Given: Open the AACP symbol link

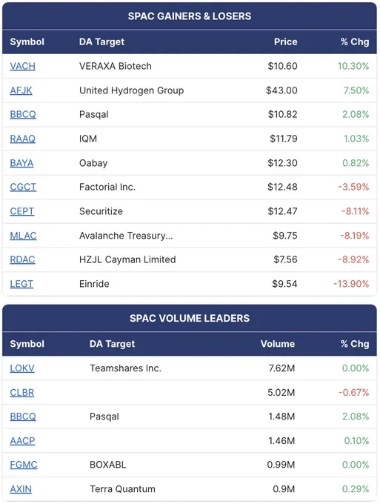Looking at the screenshot, I should (22, 441).
